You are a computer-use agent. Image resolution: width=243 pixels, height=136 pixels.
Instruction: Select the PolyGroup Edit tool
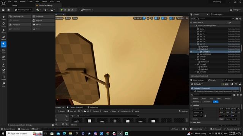point(19,16)
